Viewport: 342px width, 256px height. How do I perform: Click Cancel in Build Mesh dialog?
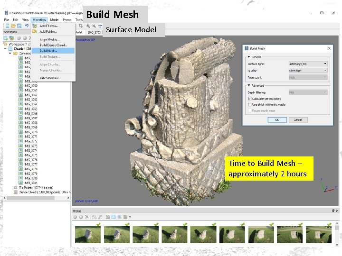[x=298, y=120]
